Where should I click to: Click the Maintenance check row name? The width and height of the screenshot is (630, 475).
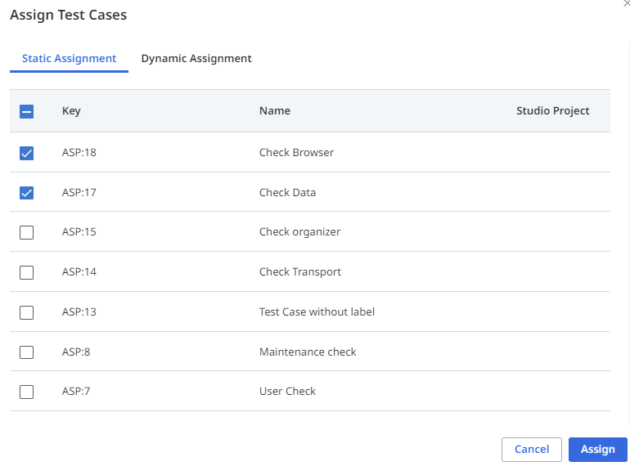click(308, 352)
